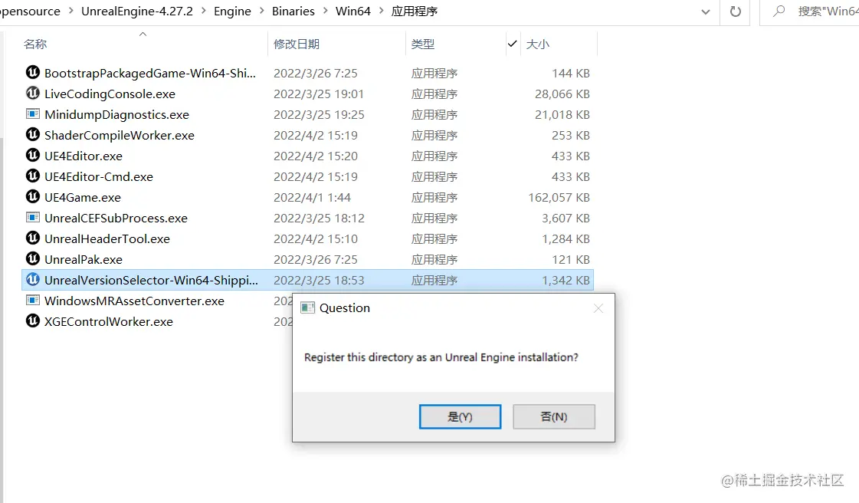Image resolution: width=859 pixels, height=503 pixels.
Task: Click the date 2022/3/25 18:53
Action: click(319, 281)
